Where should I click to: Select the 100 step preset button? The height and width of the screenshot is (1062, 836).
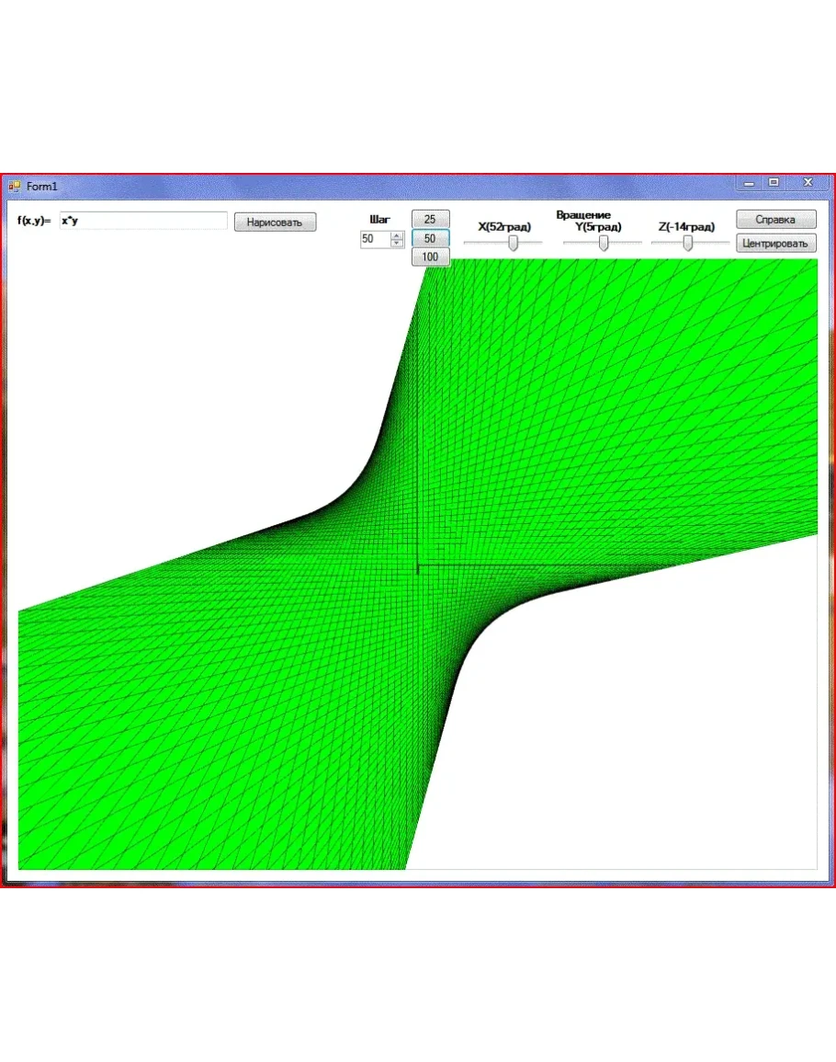click(430, 257)
